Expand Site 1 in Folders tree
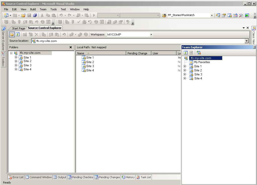The height and width of the screenshot is (185, 257). (x=16, y=57)
